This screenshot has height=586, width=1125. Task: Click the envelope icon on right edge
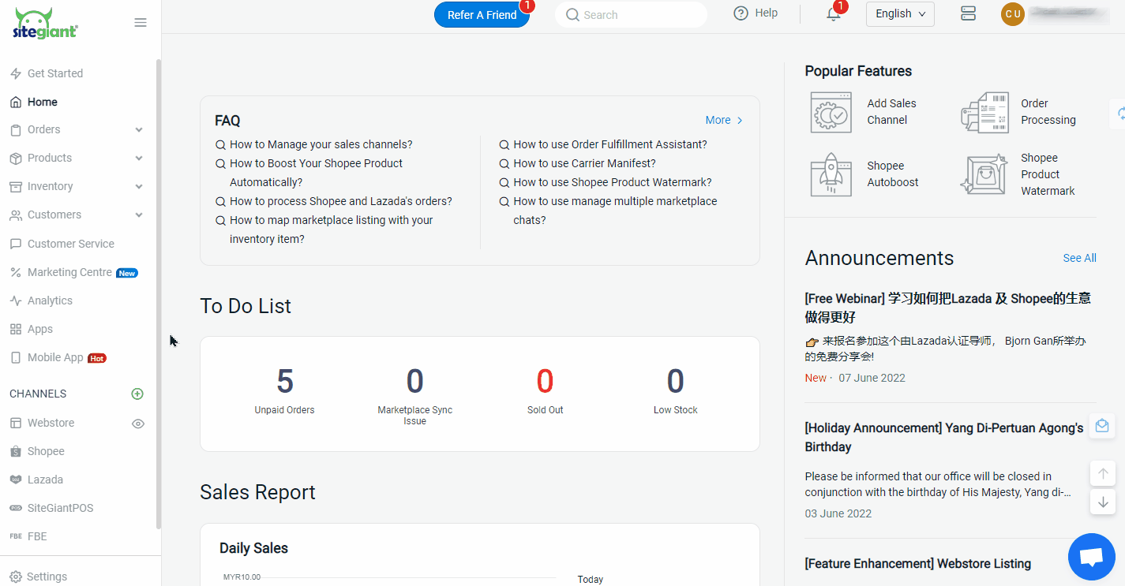point(1102,426)
